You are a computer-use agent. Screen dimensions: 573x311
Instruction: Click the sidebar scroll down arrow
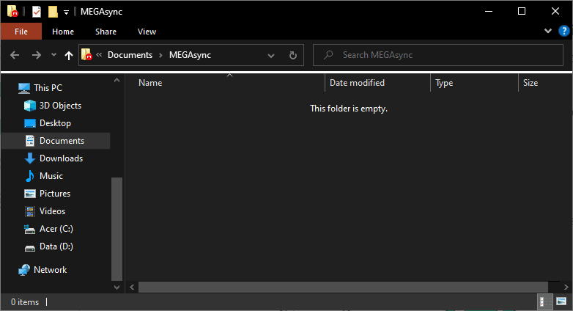click(x=117, y=288)
